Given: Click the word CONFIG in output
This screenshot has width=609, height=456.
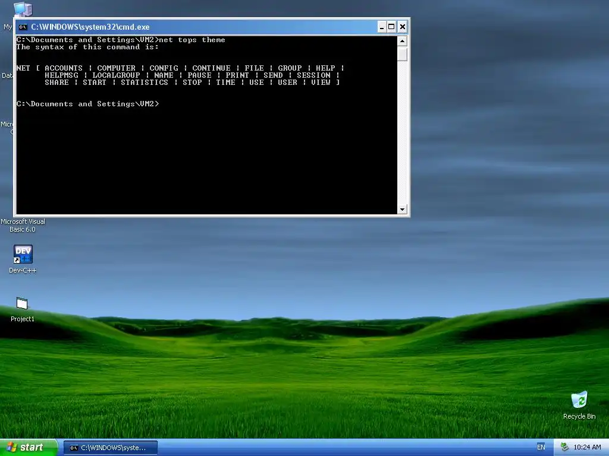Looking at the screenshot, I should [x=164, y=68].
